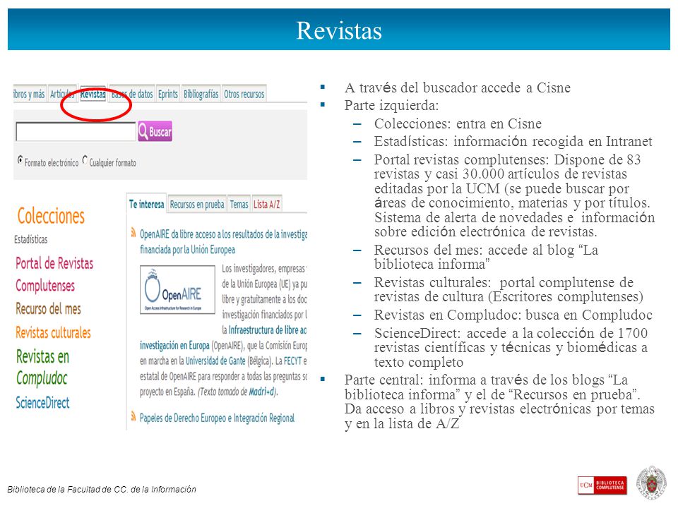This screenshot has width=678, height=508.
Task: Click the 'Parte izquierda:' bullet text
Action: pos(391,105)
